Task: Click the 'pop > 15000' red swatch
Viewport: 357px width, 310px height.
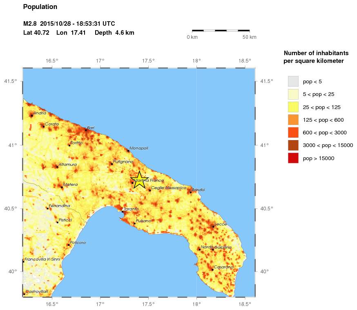Action: (293, 158)
